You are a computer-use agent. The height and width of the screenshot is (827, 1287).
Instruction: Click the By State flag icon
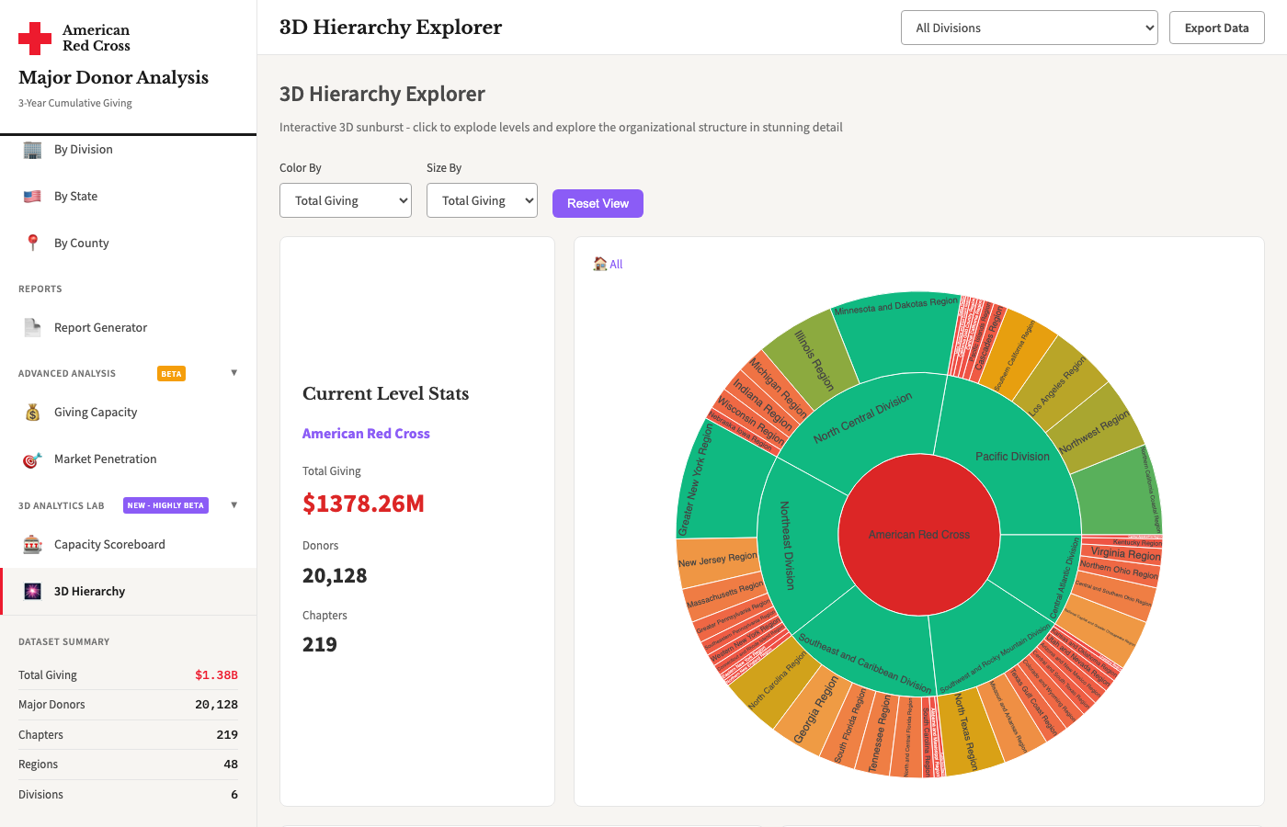click(x=33, y=197)
